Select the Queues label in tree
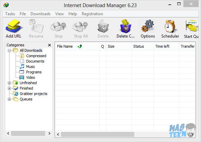This screenshot has width=201, height=142. 26,99
